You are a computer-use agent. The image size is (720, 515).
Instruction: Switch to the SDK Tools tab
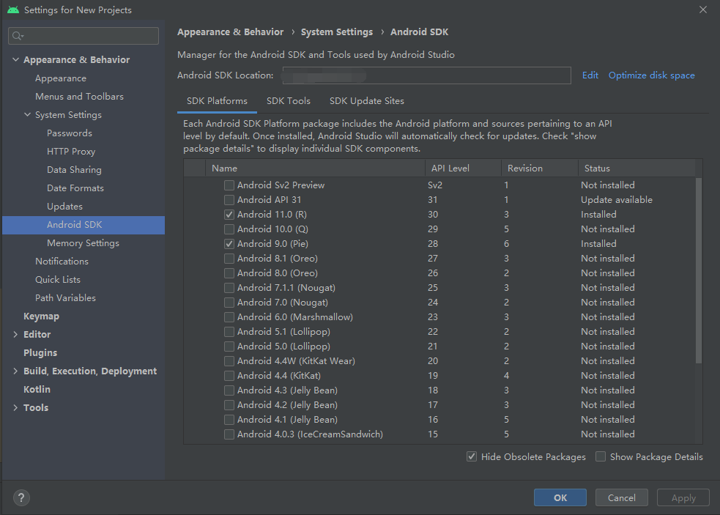click(289, 101)
